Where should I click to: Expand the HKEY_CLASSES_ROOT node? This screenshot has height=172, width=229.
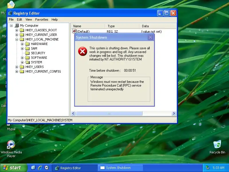17,30
